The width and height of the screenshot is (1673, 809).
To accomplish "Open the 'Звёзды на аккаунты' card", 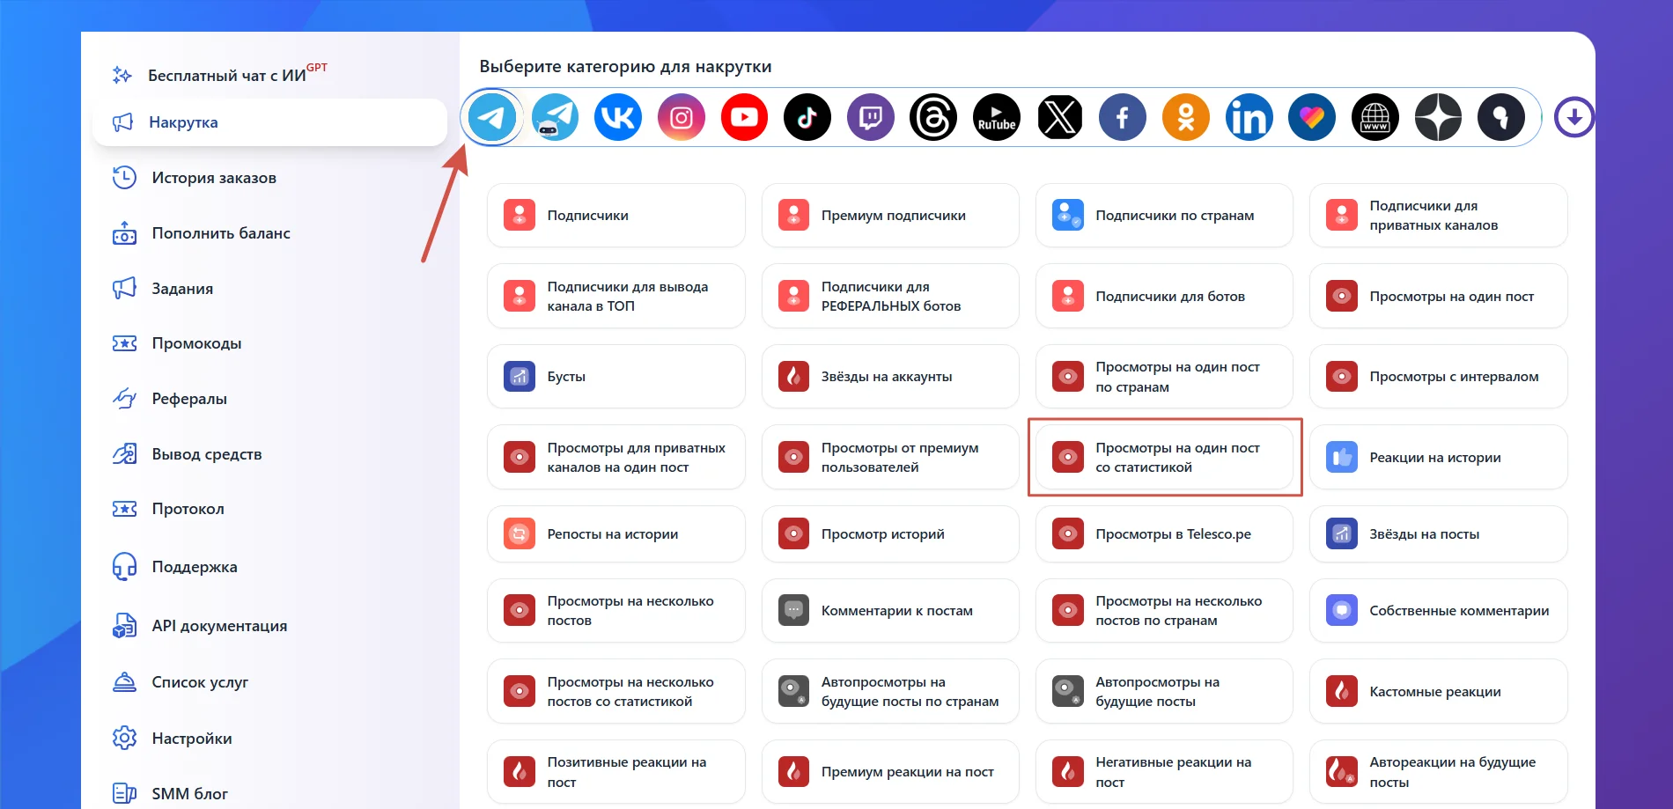I will click(x=890, y=377).
